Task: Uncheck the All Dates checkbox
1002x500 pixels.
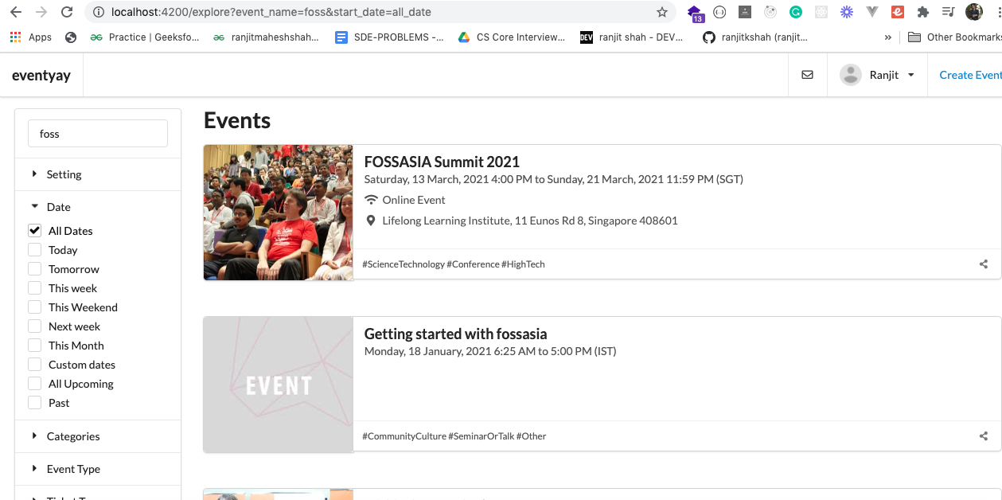Action: [34, 230]
